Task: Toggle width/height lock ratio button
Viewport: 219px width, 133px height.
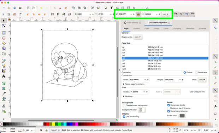Action: coord(138,14)
